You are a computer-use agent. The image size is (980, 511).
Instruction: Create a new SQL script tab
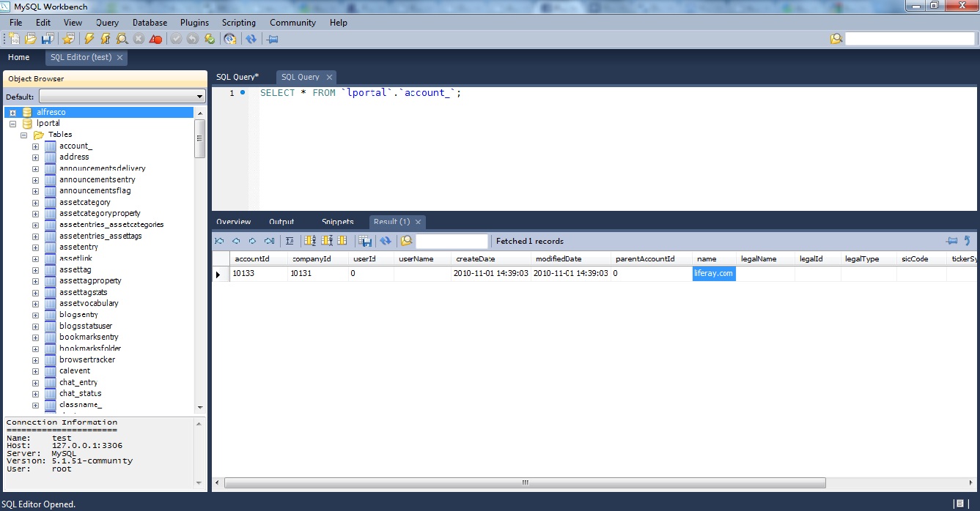[15, 39]
